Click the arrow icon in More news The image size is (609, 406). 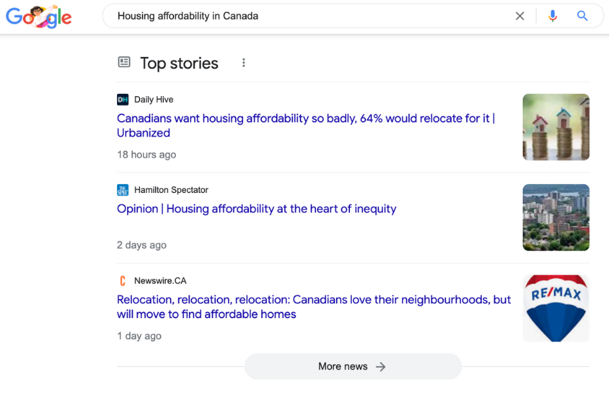pos(380,367)
